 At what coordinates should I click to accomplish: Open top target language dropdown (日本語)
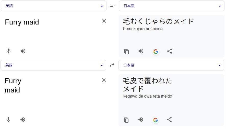point(172,6)
